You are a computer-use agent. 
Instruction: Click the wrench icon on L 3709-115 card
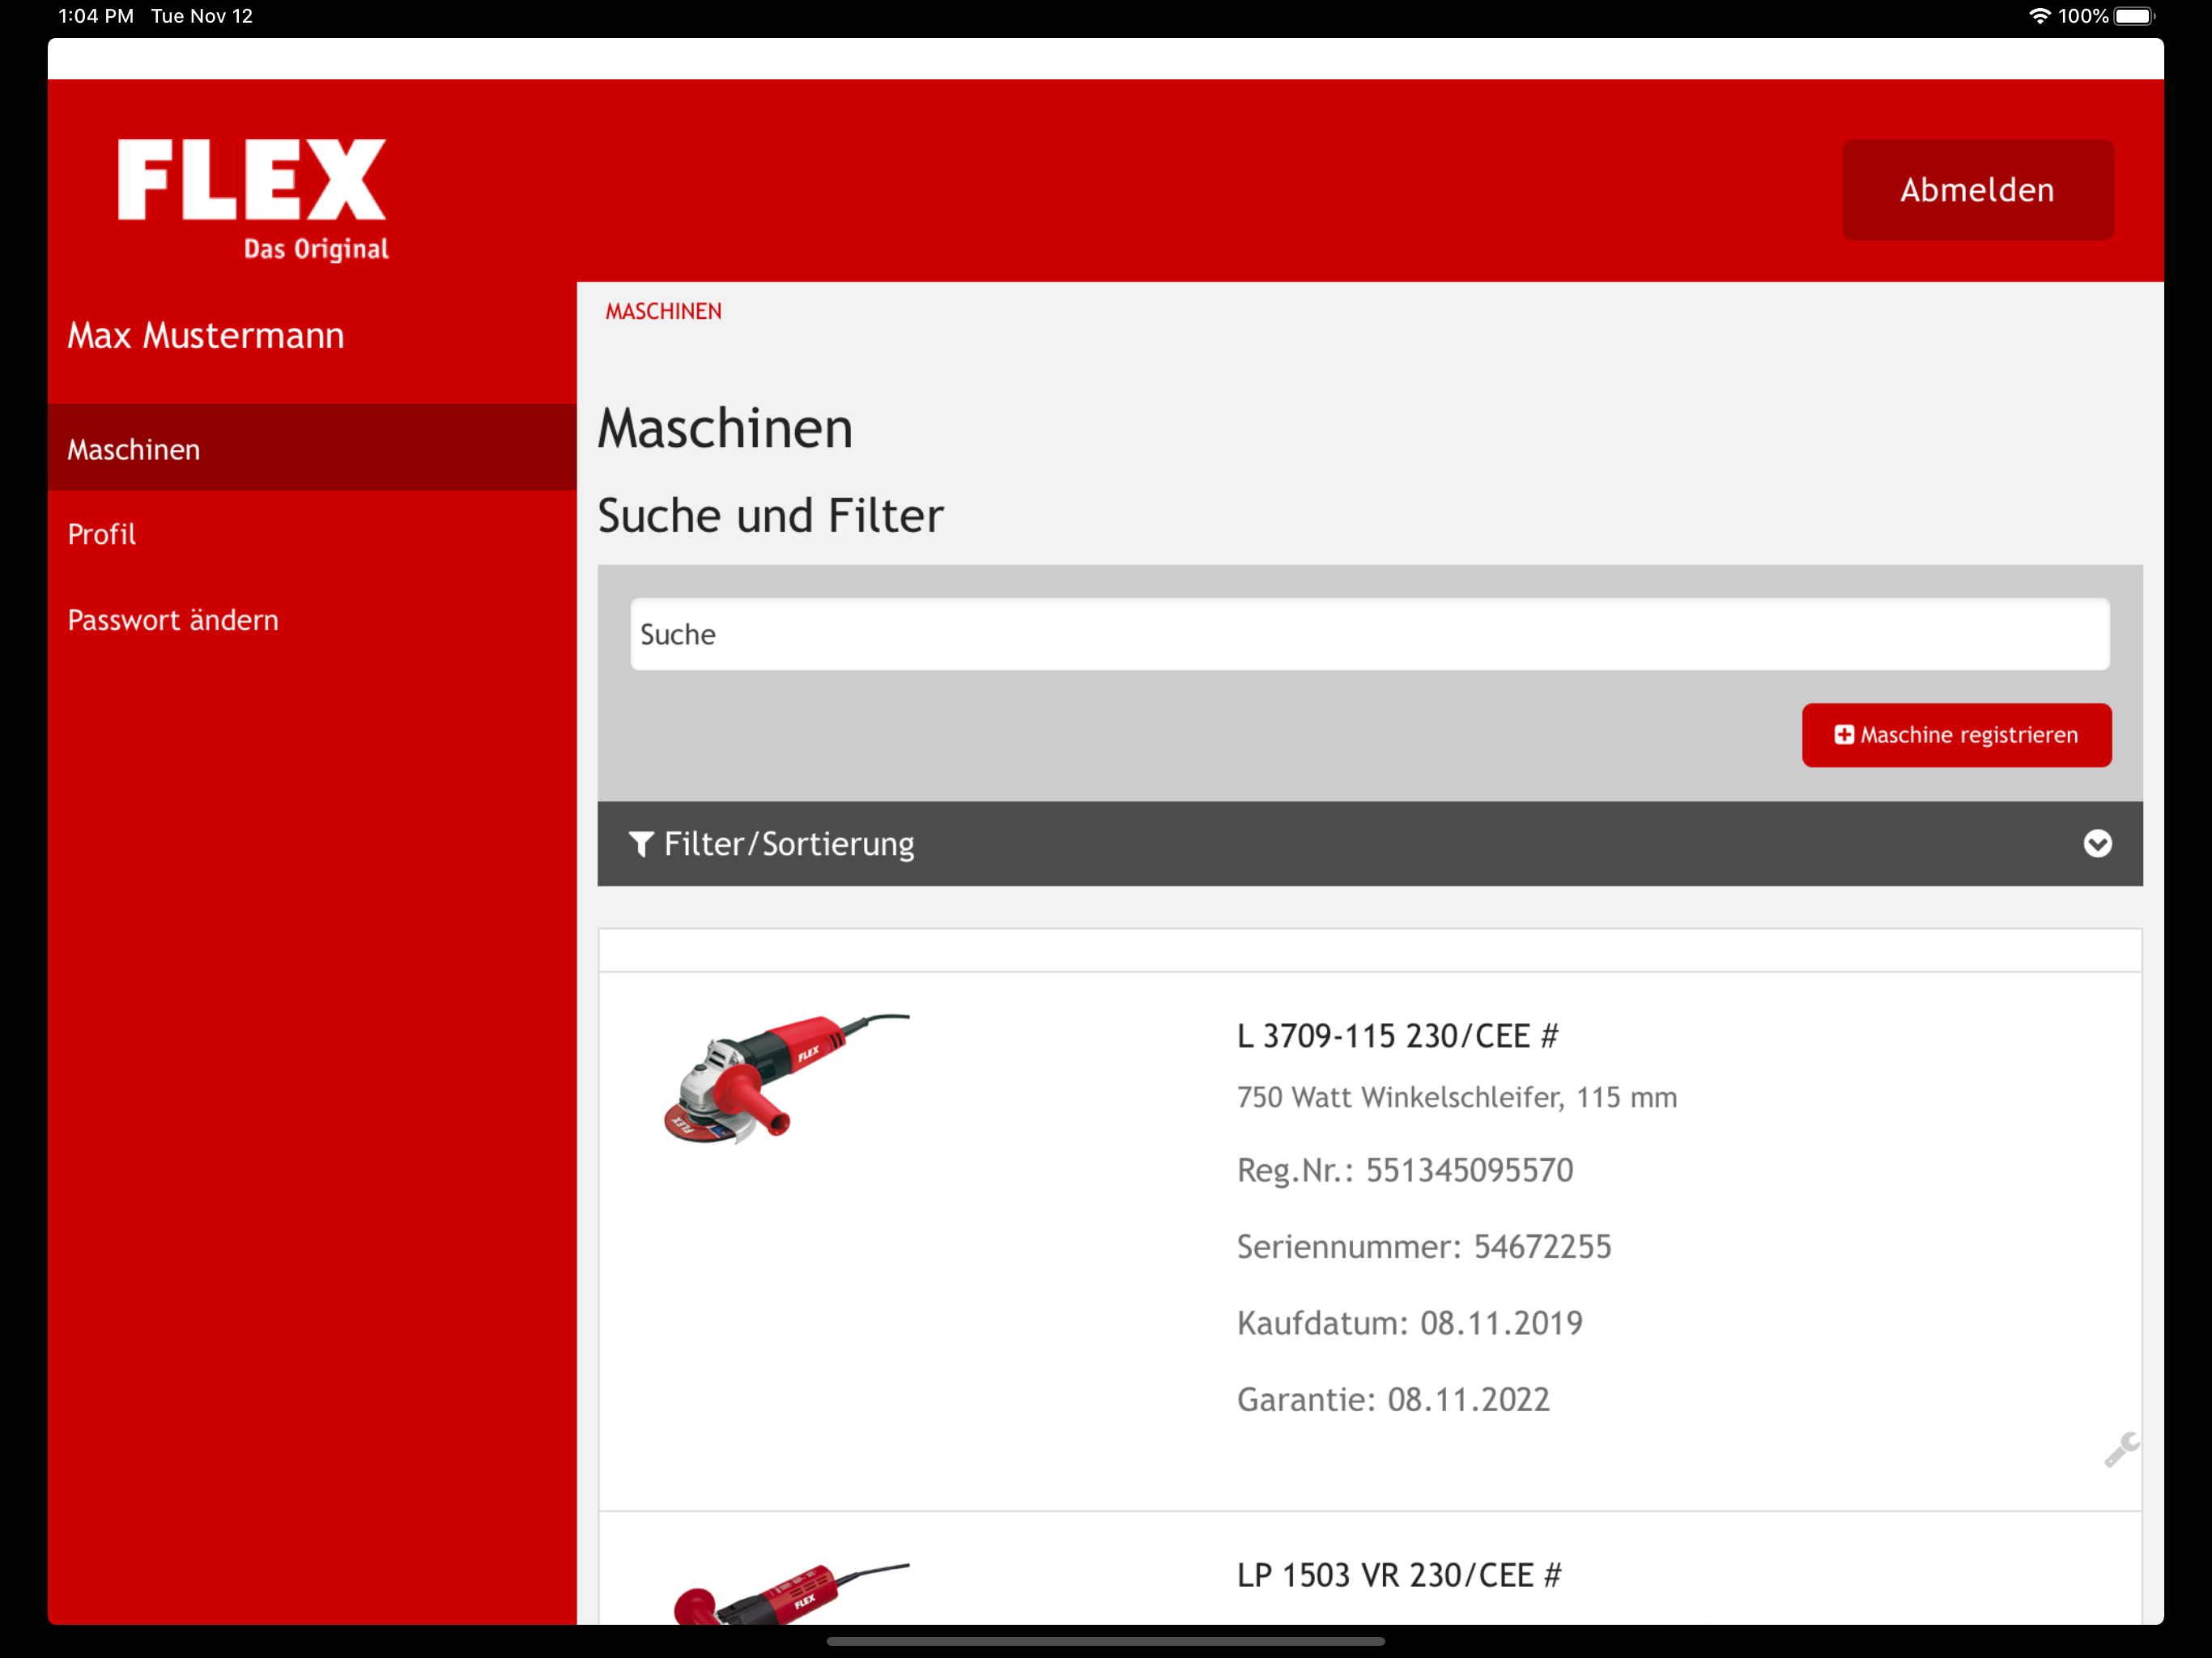[2121, 1449]
